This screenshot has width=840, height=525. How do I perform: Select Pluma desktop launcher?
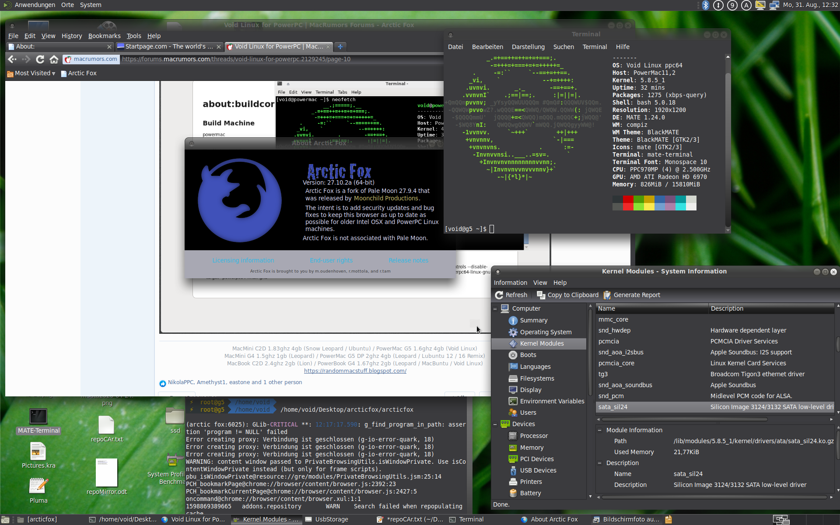[38, 490]
